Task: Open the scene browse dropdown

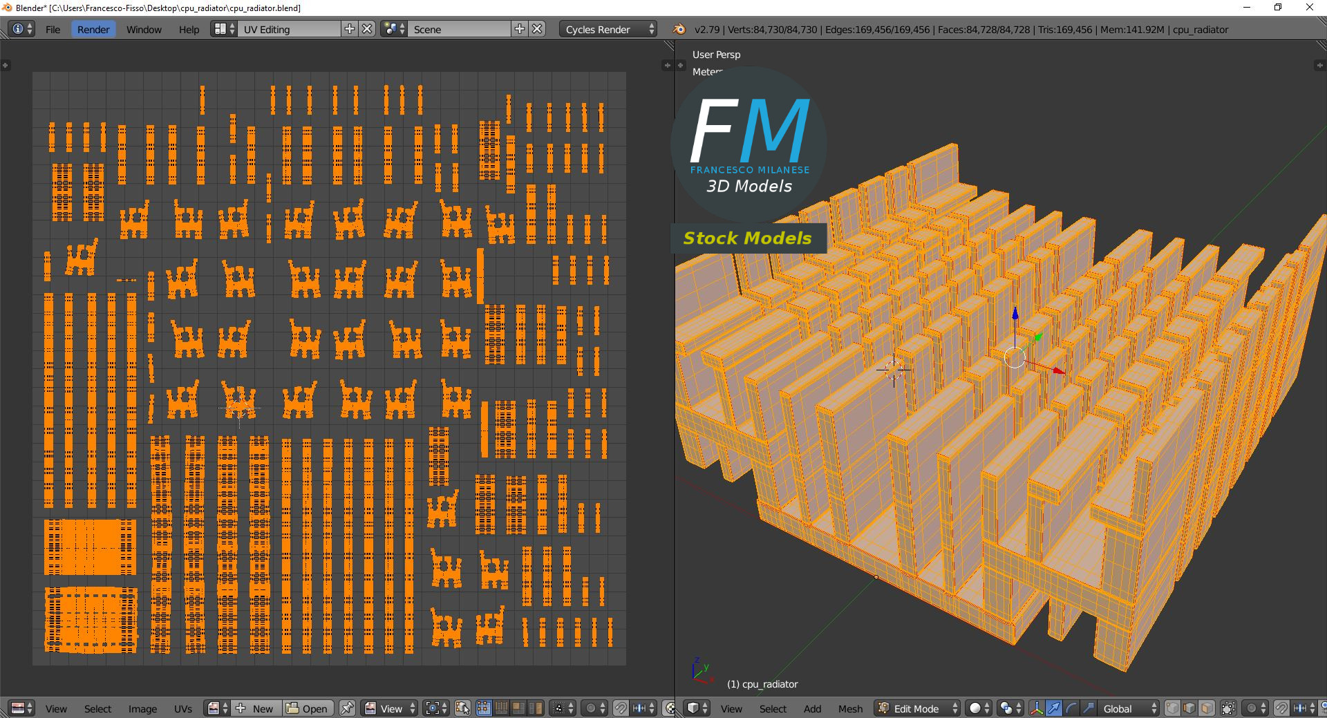Action: coord(395,29)
